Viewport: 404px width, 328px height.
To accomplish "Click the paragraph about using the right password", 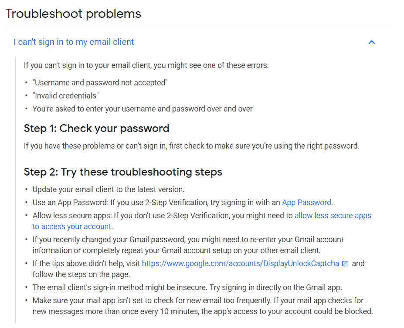I will pyautogui.click(x=191, y=146).
